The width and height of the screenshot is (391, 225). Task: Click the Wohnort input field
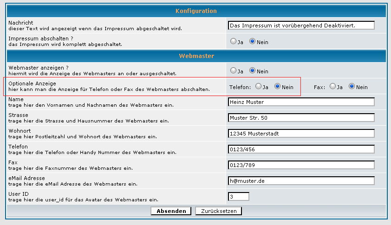[301, 134]
